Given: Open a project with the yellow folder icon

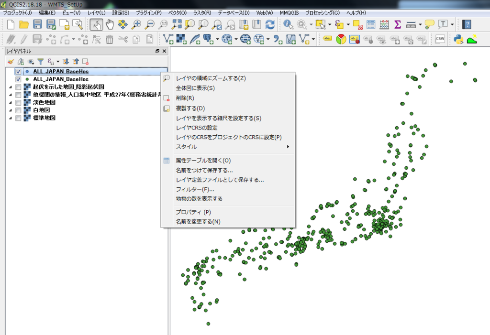Looking at the screenshot, I should point(24,24).
